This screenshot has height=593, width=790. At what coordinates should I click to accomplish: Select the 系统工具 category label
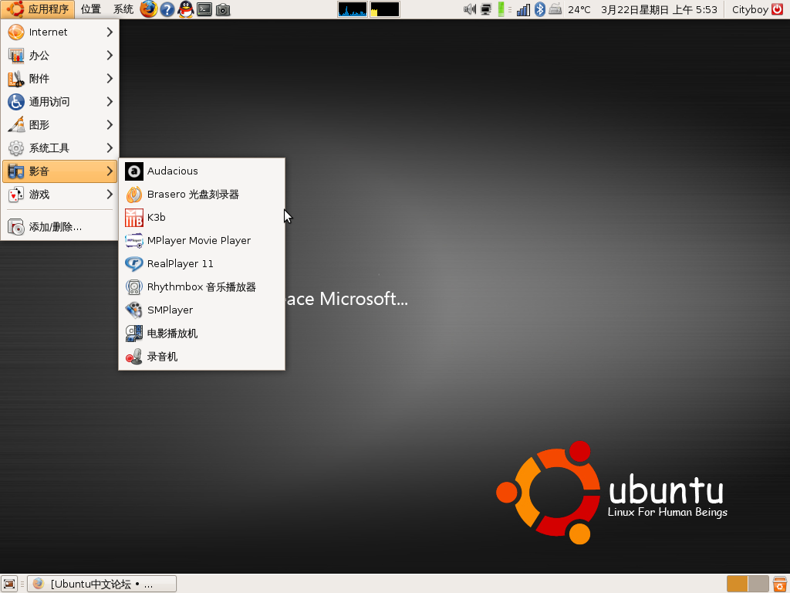coord(49,148)
